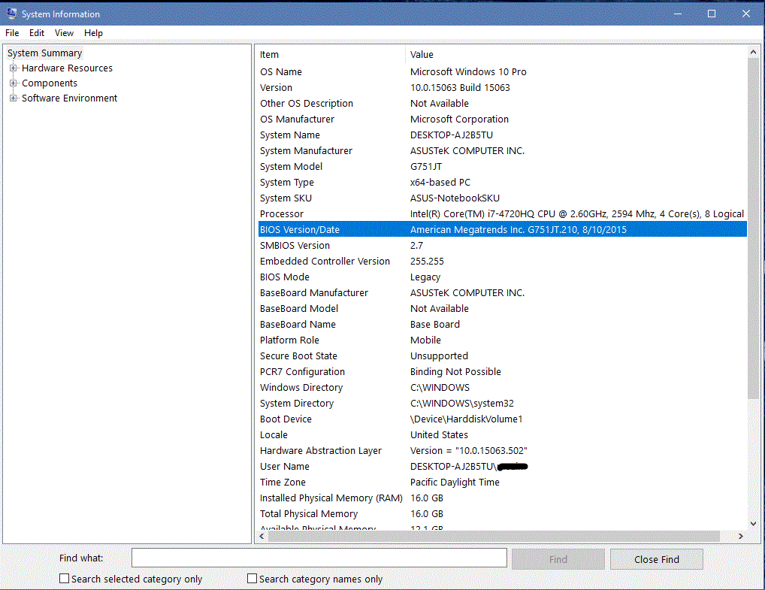Click the vertical scrollbar up arrow
The image size is (765, 590).
click(753, 52)
